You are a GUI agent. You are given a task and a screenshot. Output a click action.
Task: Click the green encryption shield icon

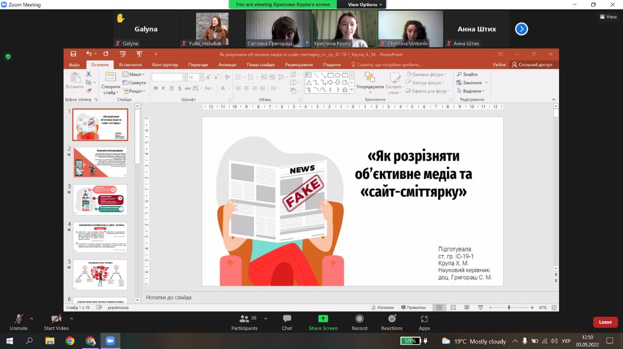pos(8,56)
